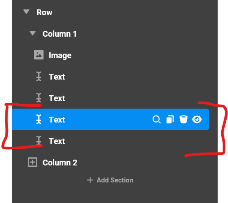Select the Column 1 layer label
This screenshot has height=203, width=228.
click(60, 34)
